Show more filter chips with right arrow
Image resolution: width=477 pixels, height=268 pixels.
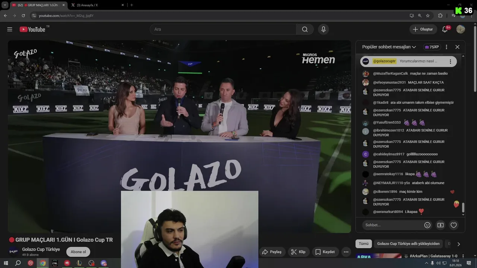[459, 244]
